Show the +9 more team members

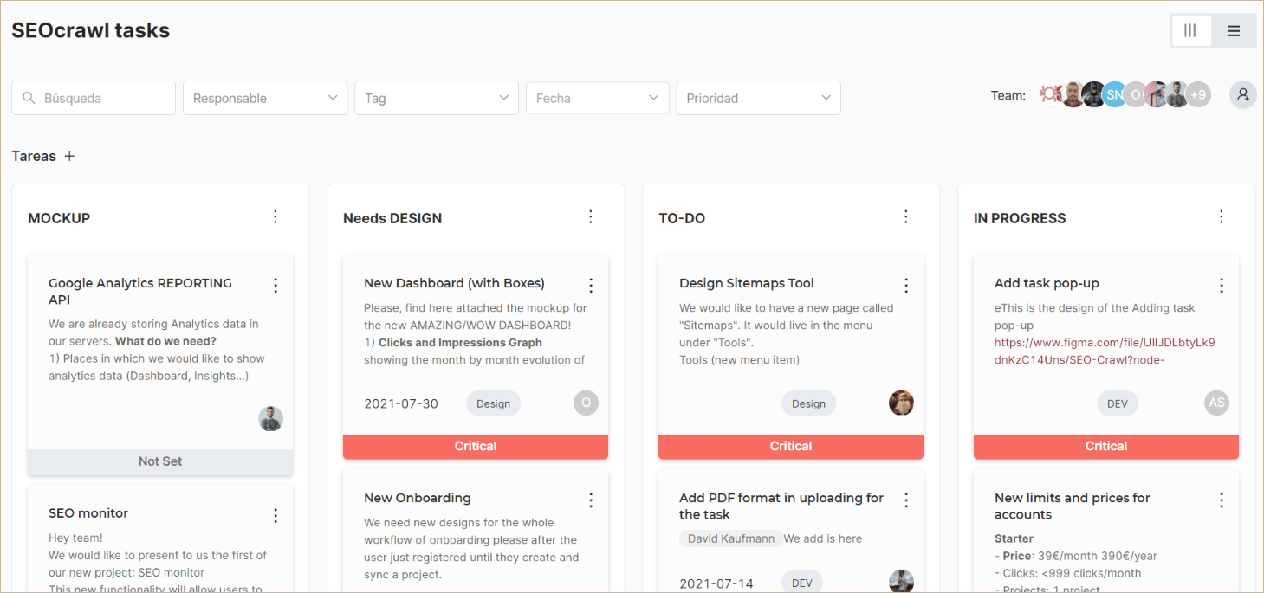coord(1198,94)
